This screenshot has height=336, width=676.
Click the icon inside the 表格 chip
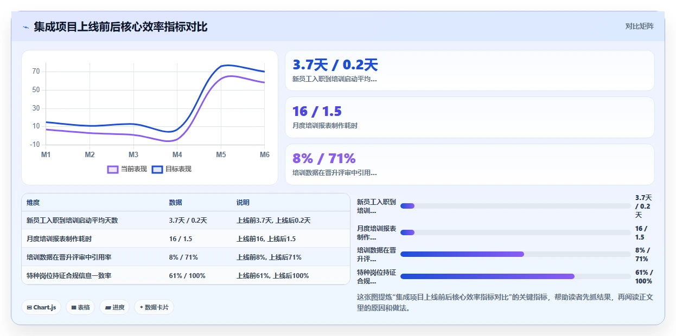[74, 308]
